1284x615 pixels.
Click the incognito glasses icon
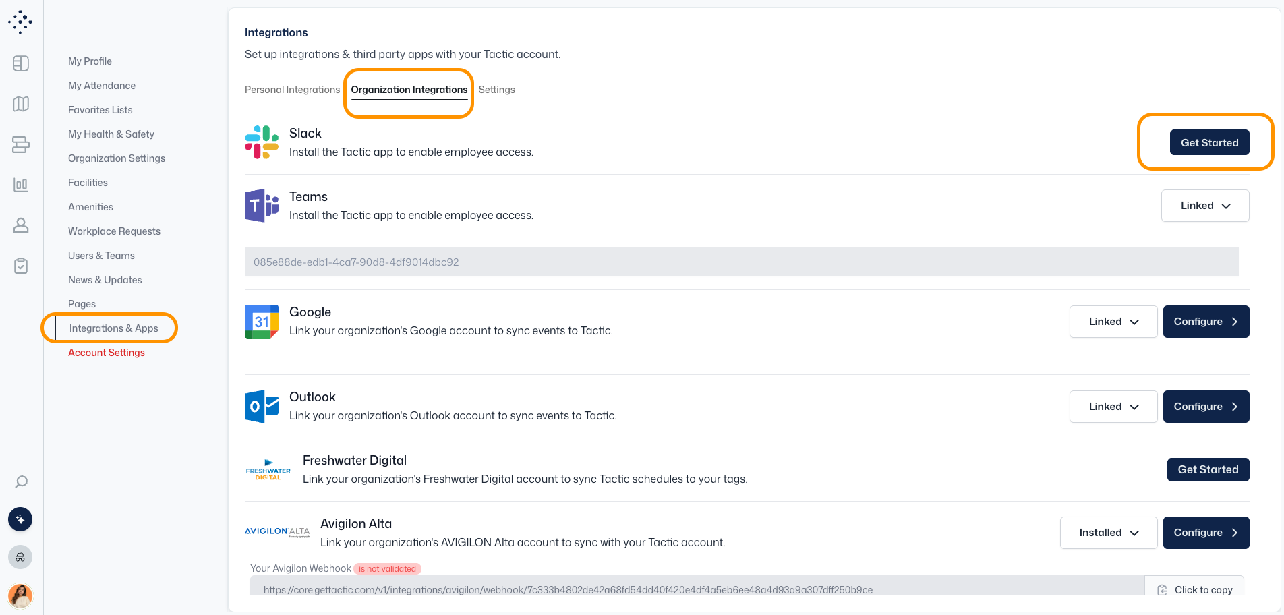point(20,557)
